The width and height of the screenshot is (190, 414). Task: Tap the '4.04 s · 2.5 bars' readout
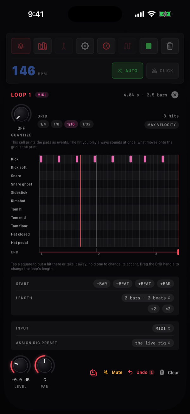pyautogui.click(x=145, y=95)
